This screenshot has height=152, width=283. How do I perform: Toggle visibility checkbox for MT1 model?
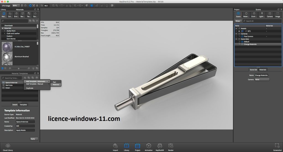tap(242, 31)
